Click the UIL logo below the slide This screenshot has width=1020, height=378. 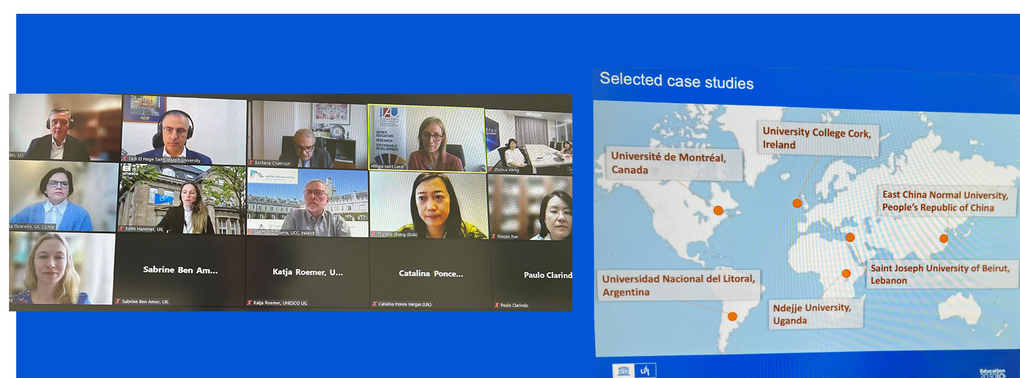(644, 370)
